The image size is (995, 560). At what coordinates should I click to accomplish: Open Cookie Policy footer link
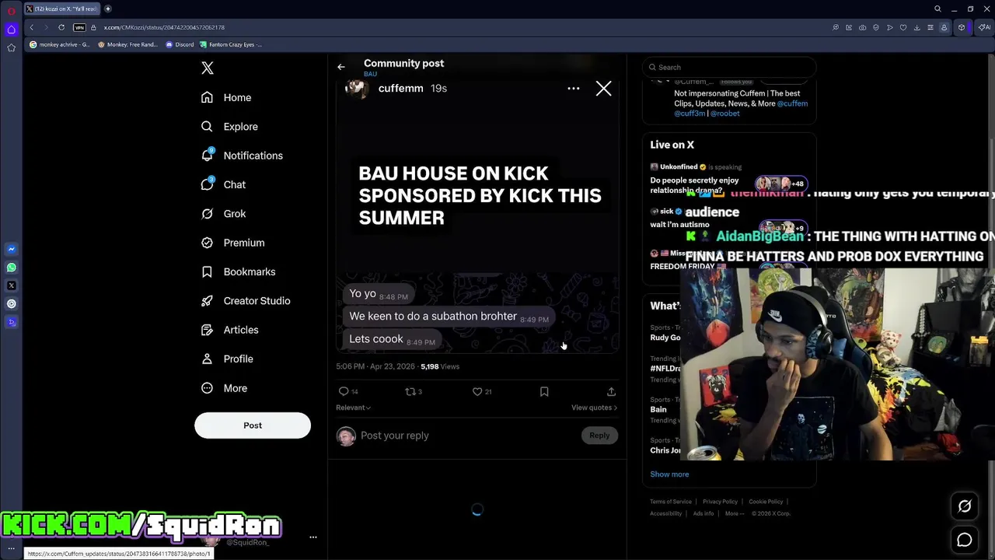(x=766, y=502)
